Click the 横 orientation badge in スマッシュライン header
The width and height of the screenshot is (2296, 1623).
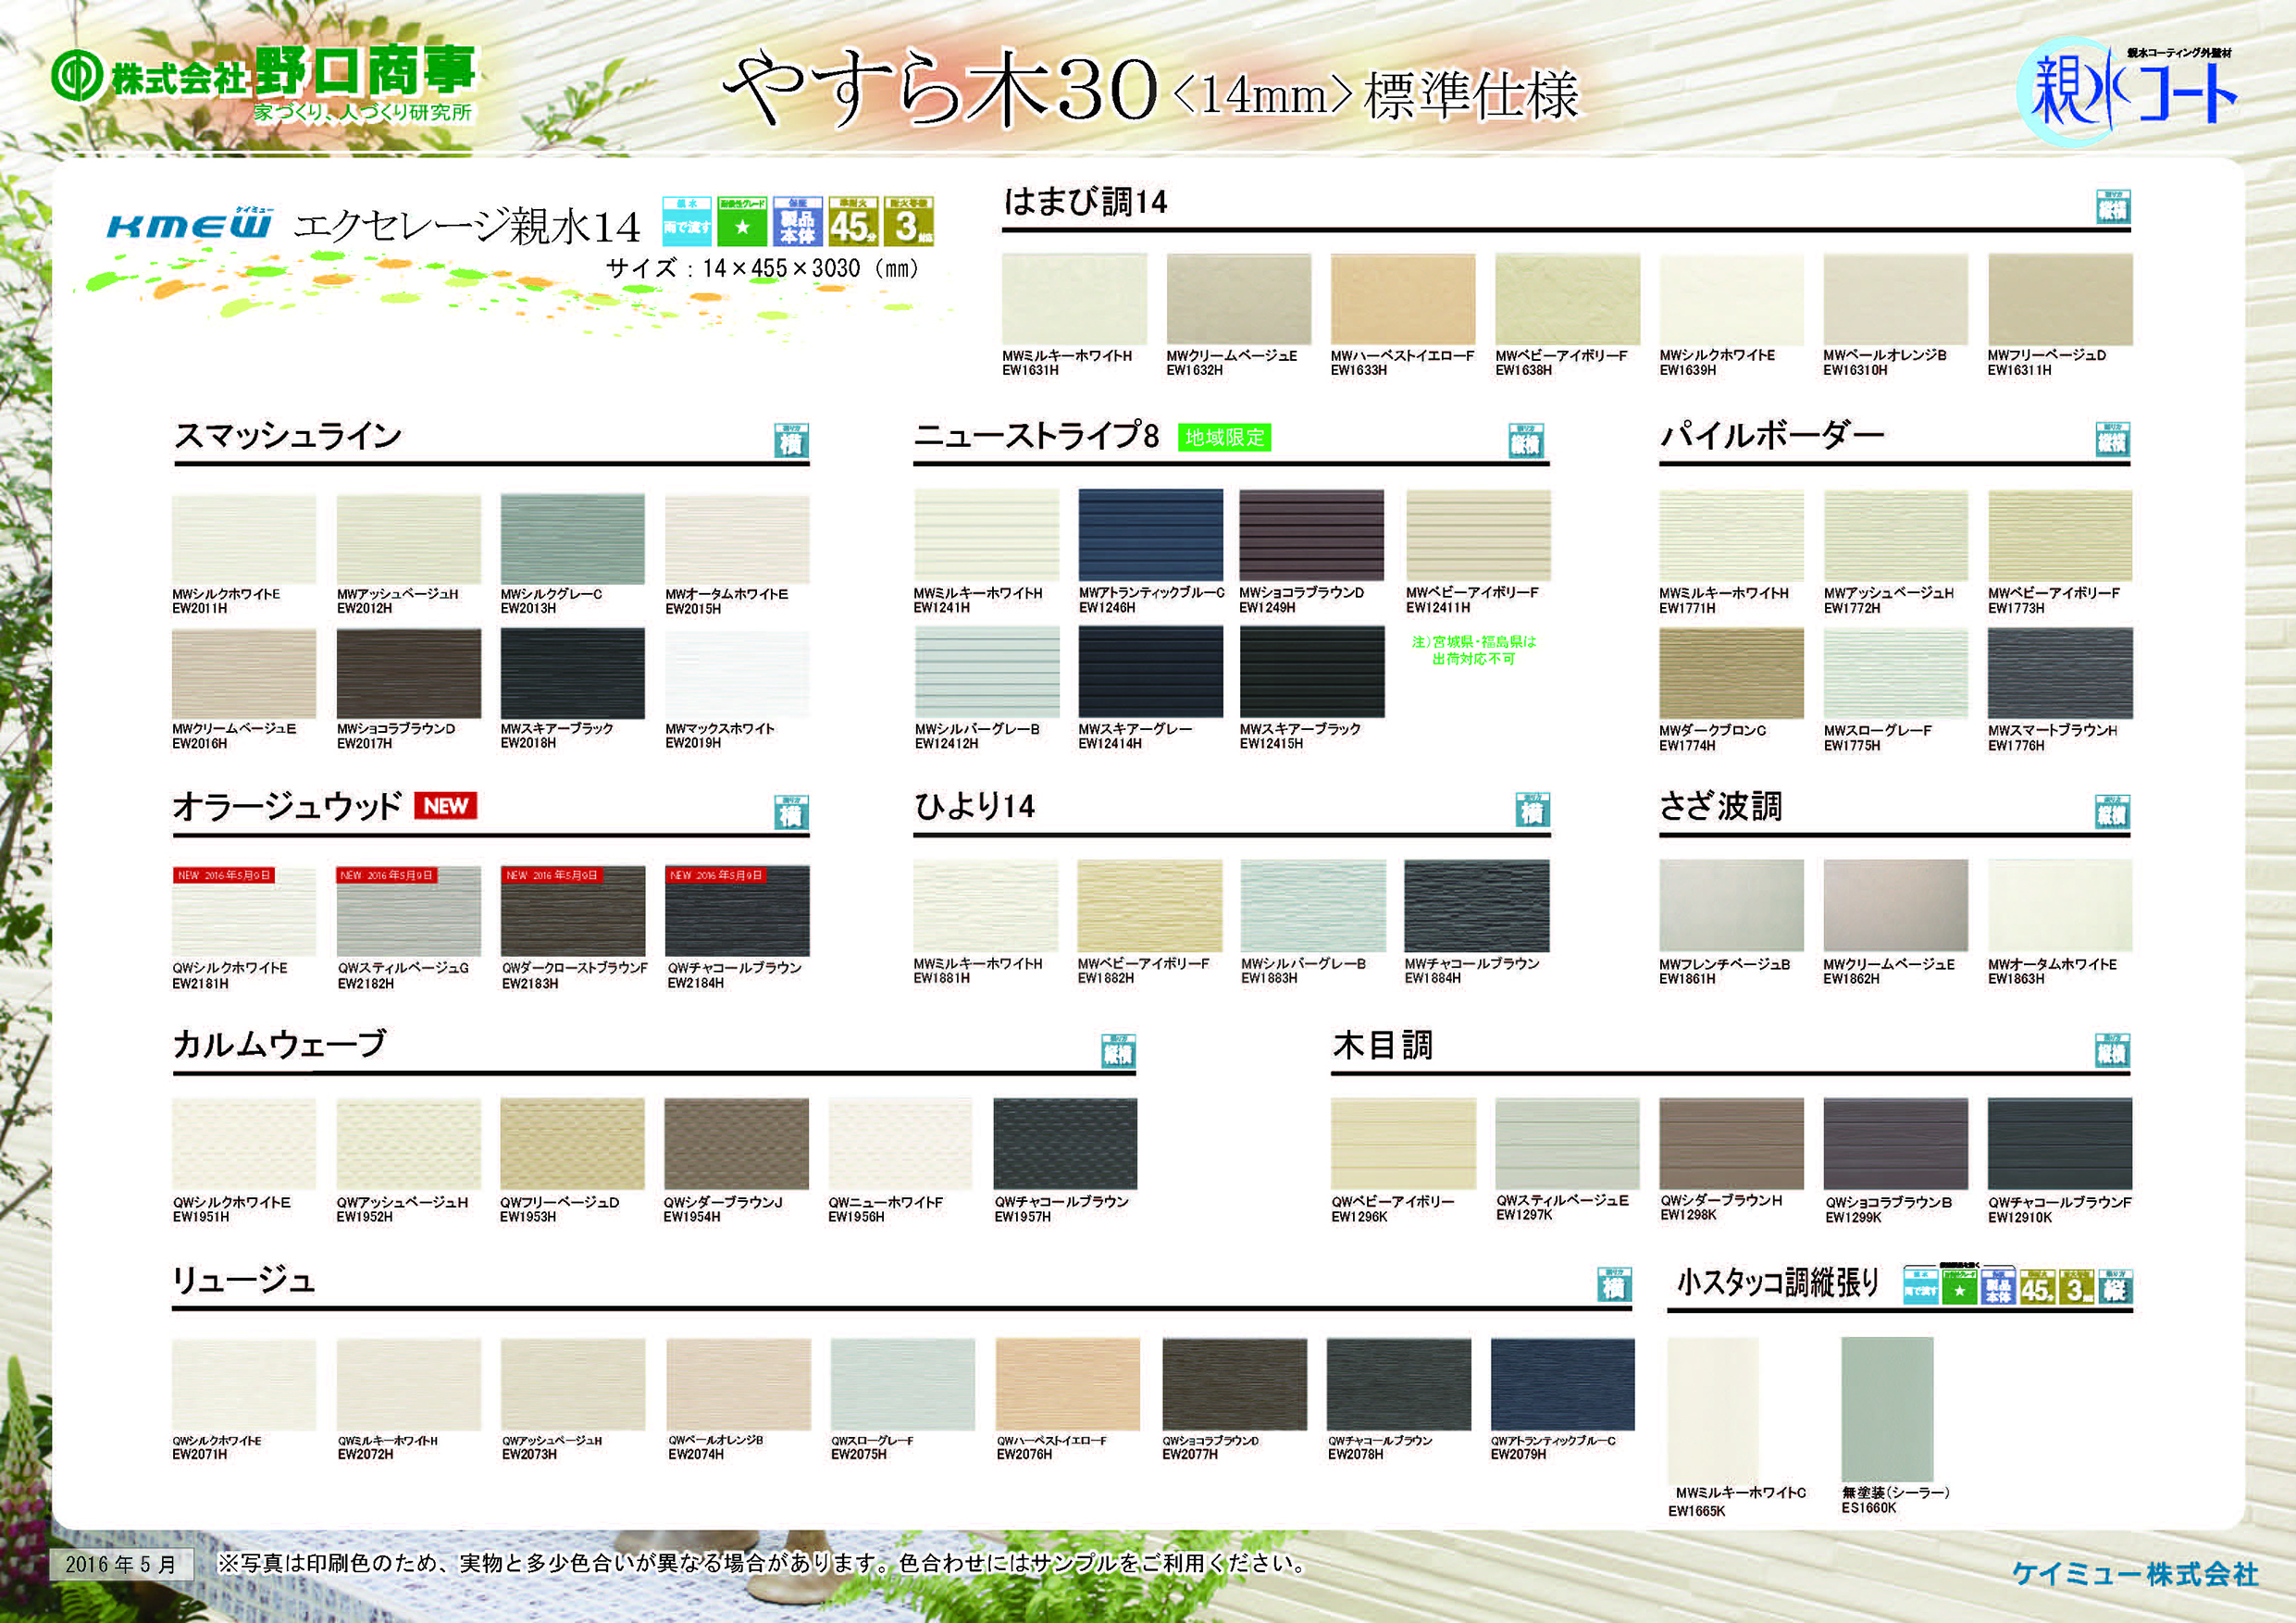coord(791,441)
